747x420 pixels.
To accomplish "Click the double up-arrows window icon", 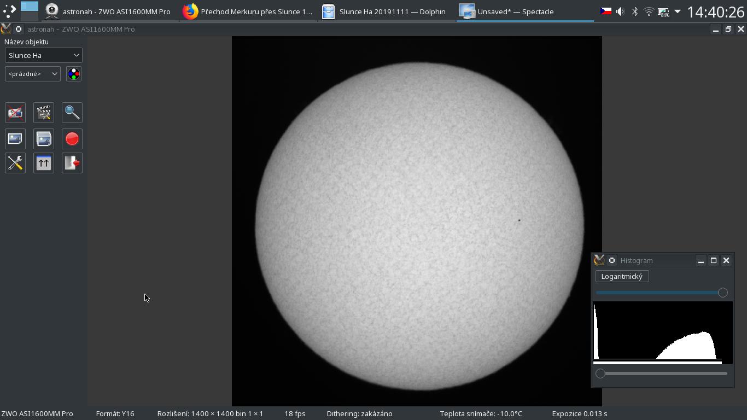I will (44, 163).
